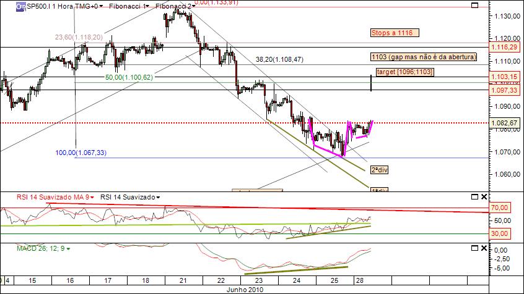Viewport: 524px width, 294px height.
Task: Click the RSI 70,00 level tag
Action: (499, 208)
